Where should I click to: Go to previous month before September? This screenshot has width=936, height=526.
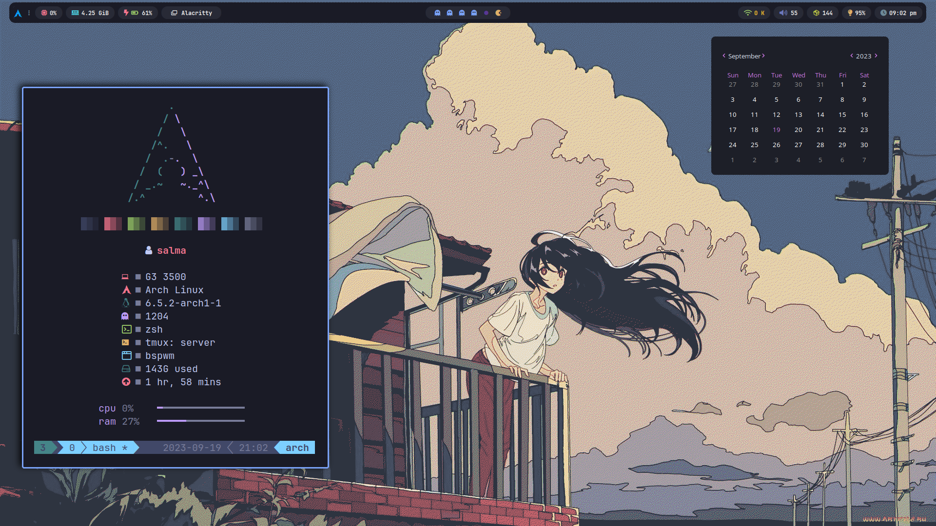click(x=724, y=56)
